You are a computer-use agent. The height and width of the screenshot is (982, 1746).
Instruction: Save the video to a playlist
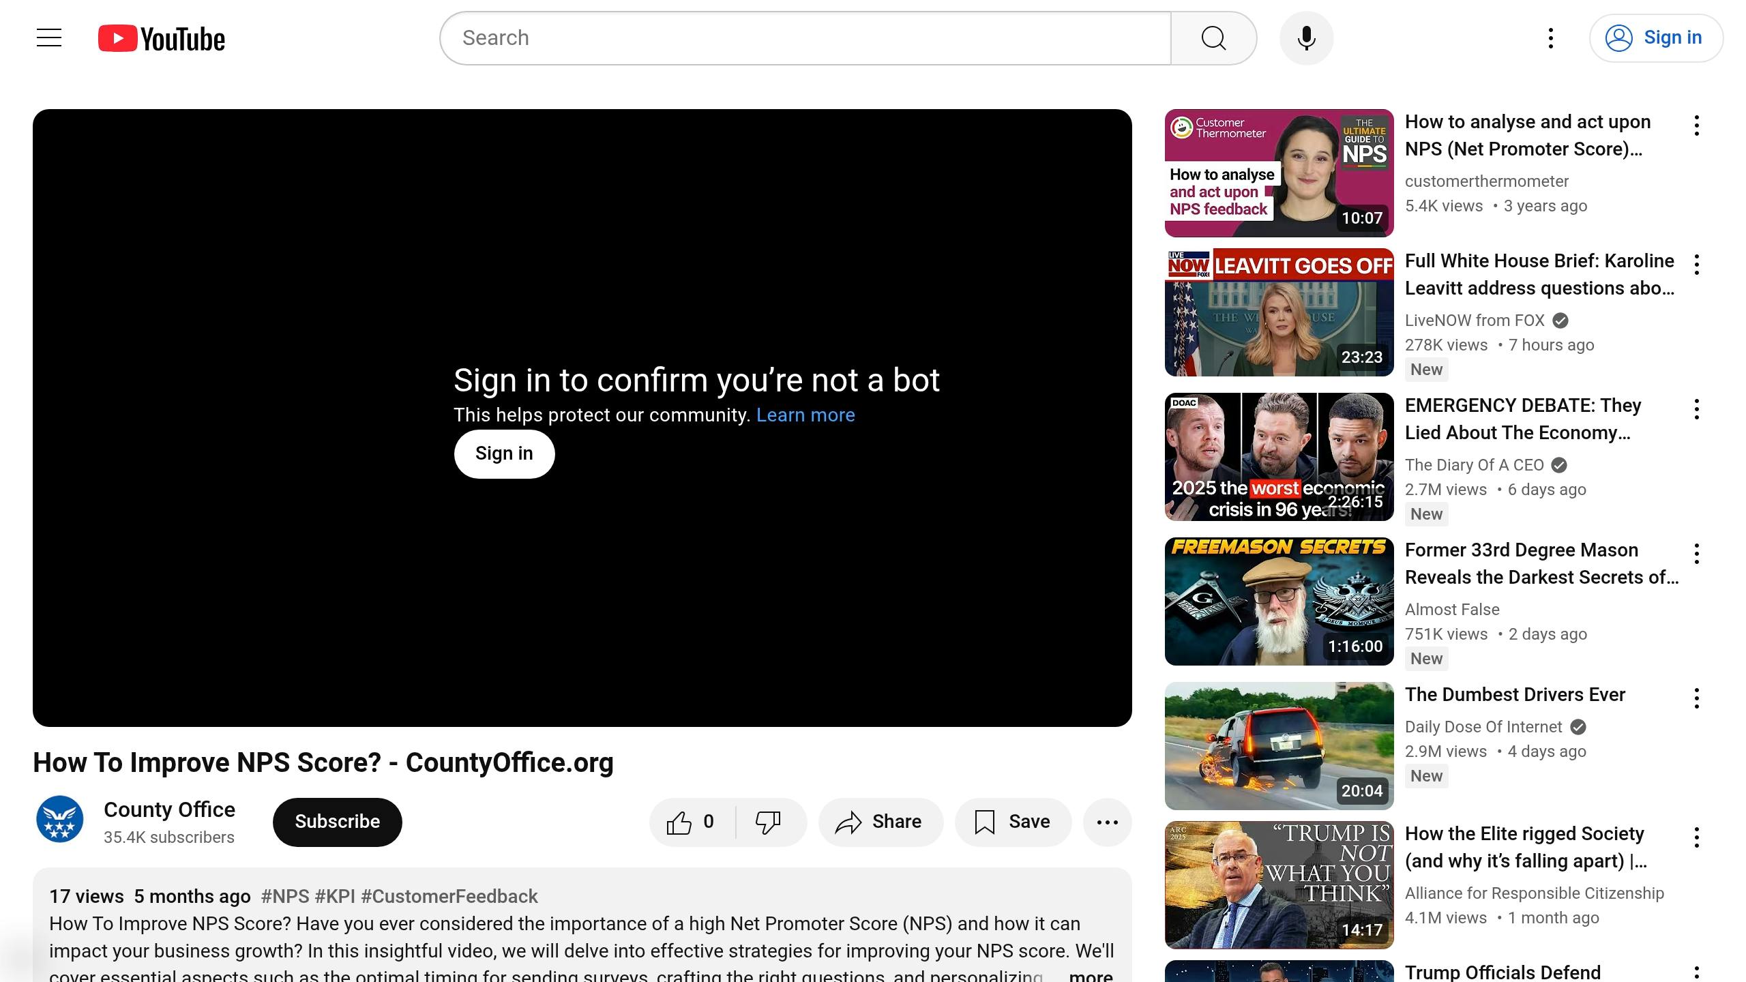(x=1012, y=822)
